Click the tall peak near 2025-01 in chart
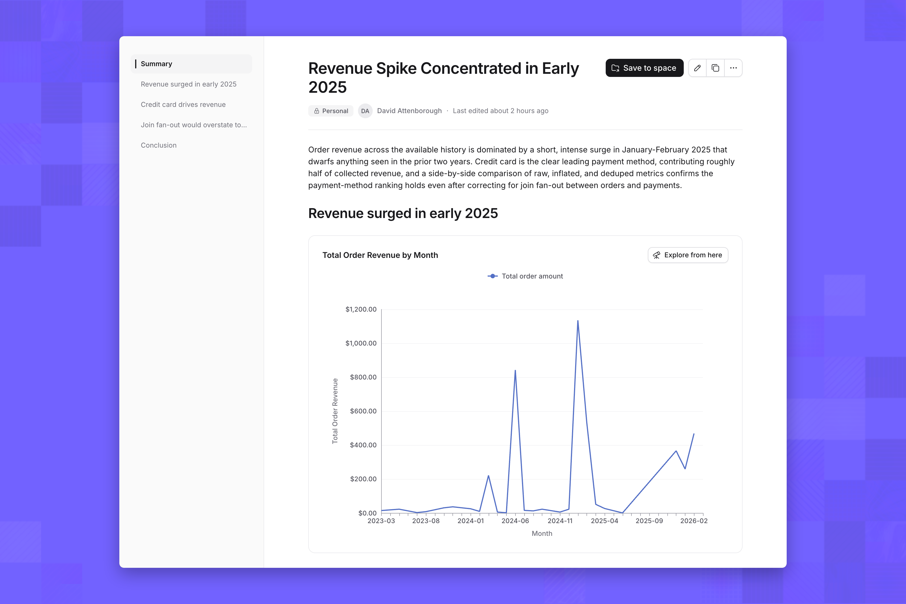906x604 pixels. tap(578, 321)
